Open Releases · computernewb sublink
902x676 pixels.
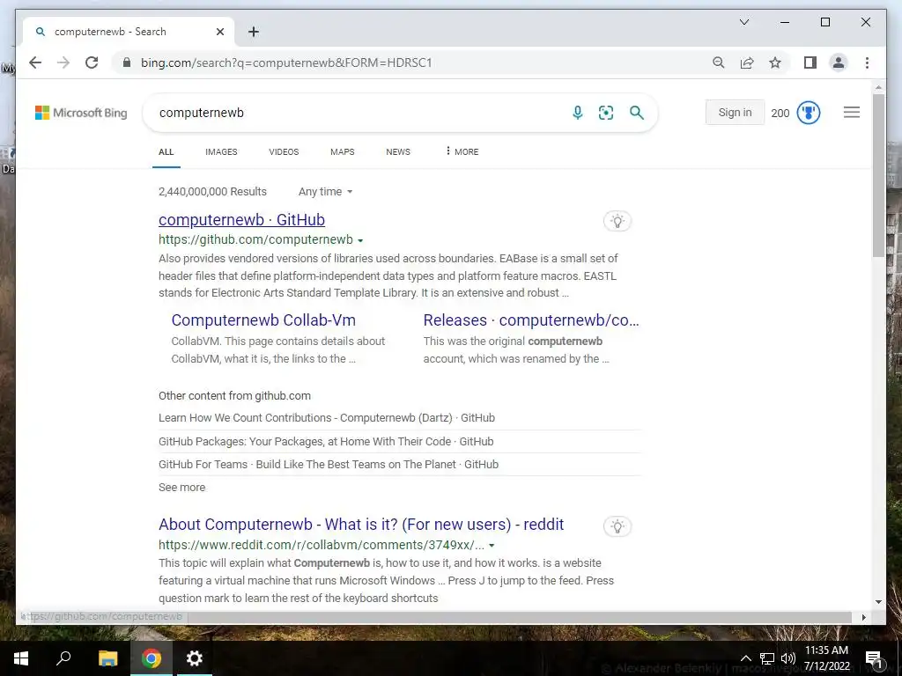(531, 320)
